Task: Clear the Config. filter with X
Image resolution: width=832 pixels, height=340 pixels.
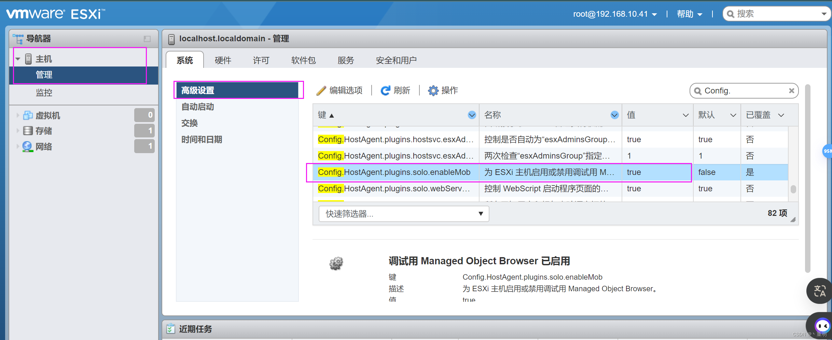Action: click(791, 91)
